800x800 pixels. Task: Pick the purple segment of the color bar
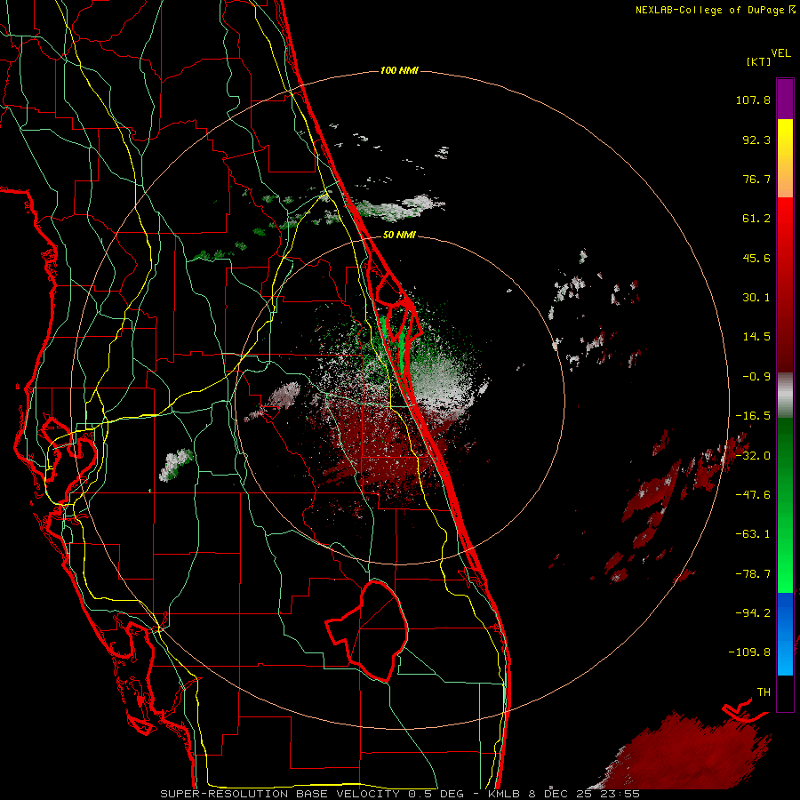(x=785, y=99)
